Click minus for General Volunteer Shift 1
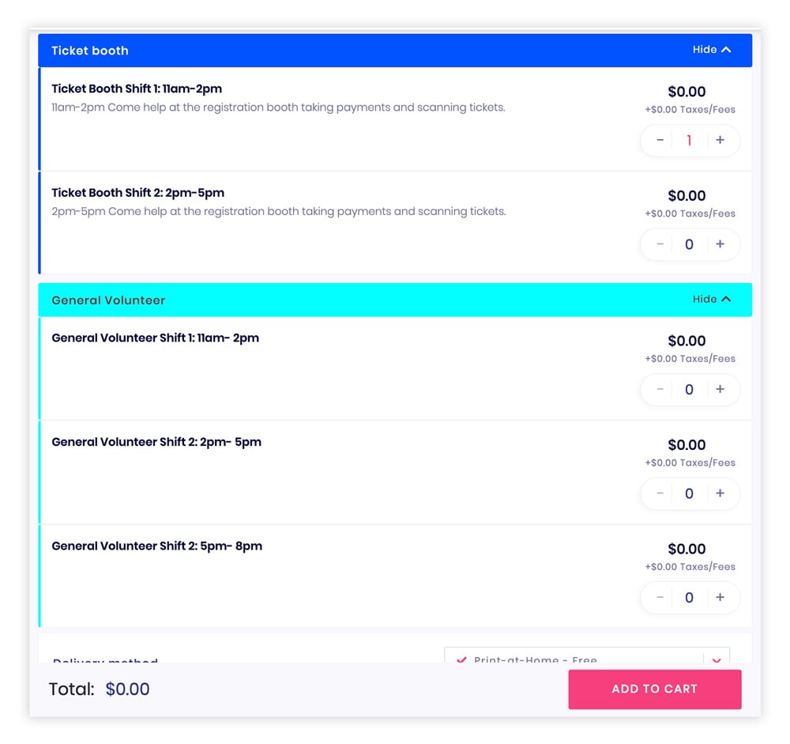 pyautogui.click(x=660, y=390)
